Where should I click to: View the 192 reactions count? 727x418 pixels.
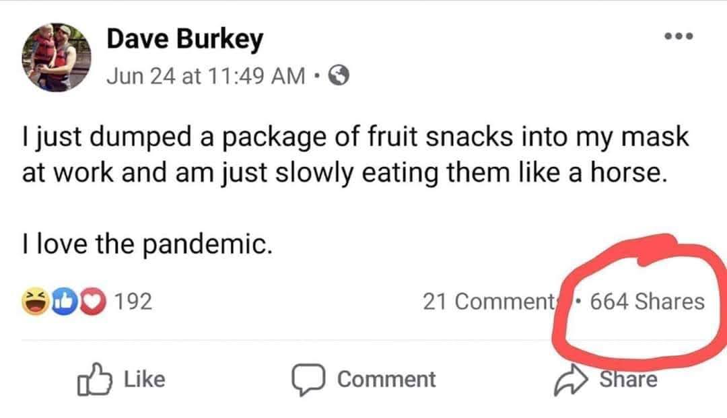(x=134, y=301)
